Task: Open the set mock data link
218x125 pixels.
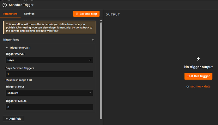Action: 200,86
